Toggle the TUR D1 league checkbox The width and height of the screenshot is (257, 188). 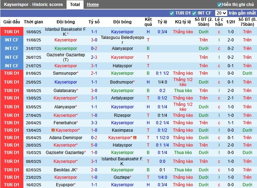tap(172, 13)
